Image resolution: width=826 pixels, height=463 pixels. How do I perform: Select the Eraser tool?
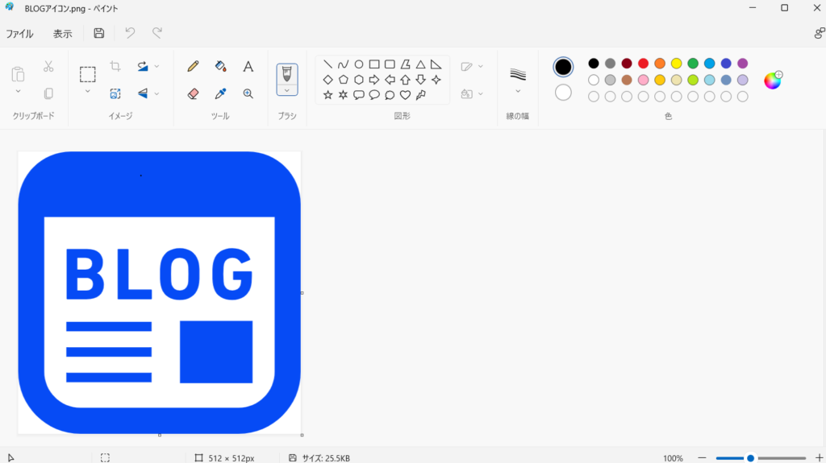[x=193, y=93]
